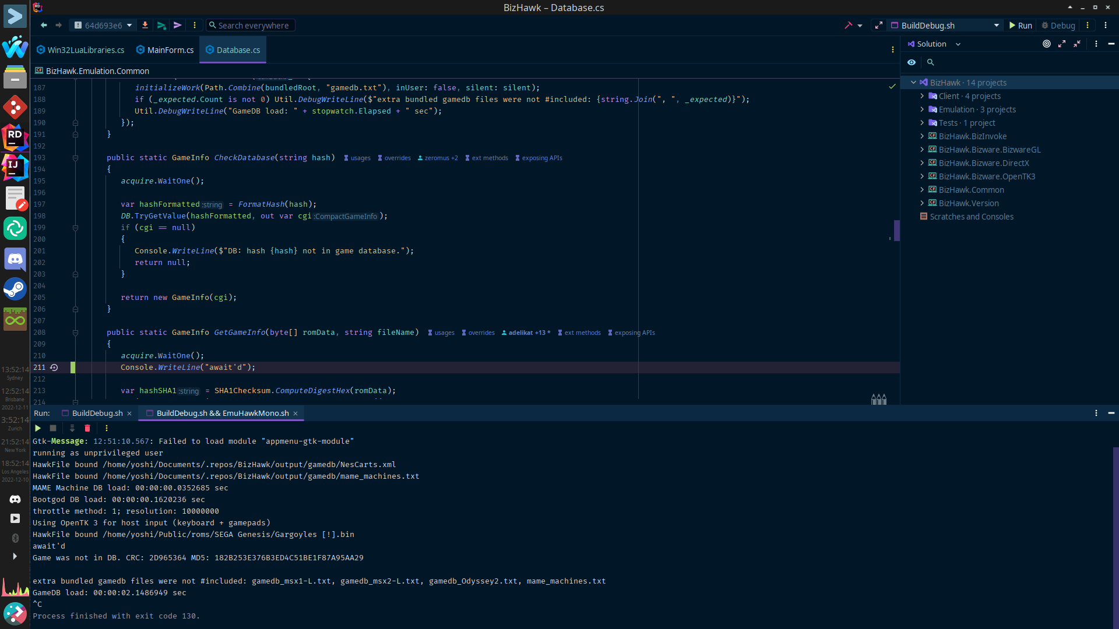
Task: Collapse the CheckDatabase method using its gutter marker
Action: [75, 158]
